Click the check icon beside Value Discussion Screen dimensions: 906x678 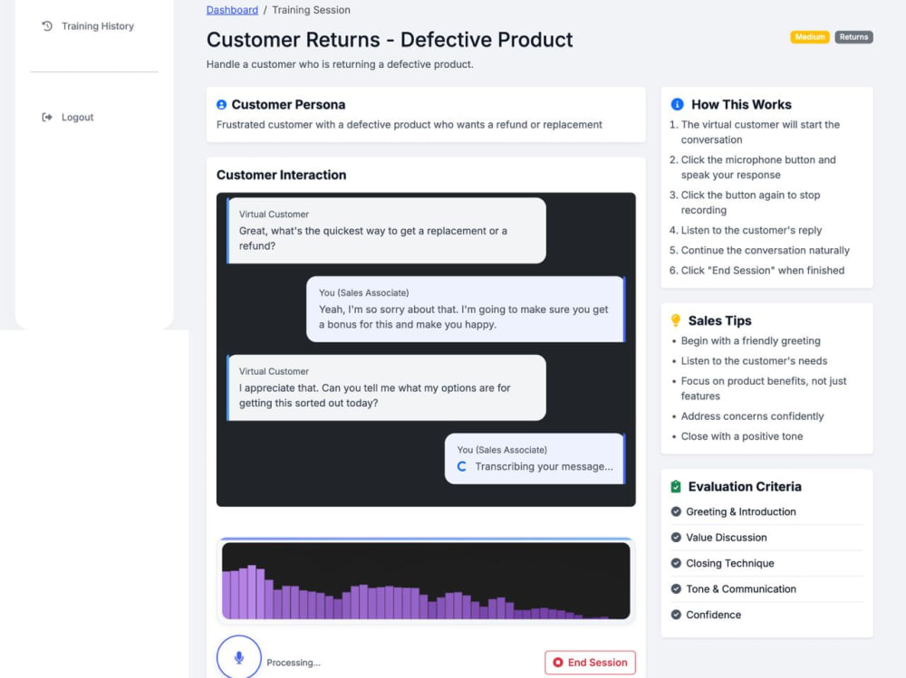[676, 537]
